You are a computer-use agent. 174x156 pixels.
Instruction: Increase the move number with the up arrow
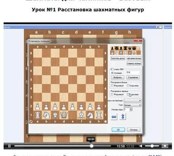point(131,108)
